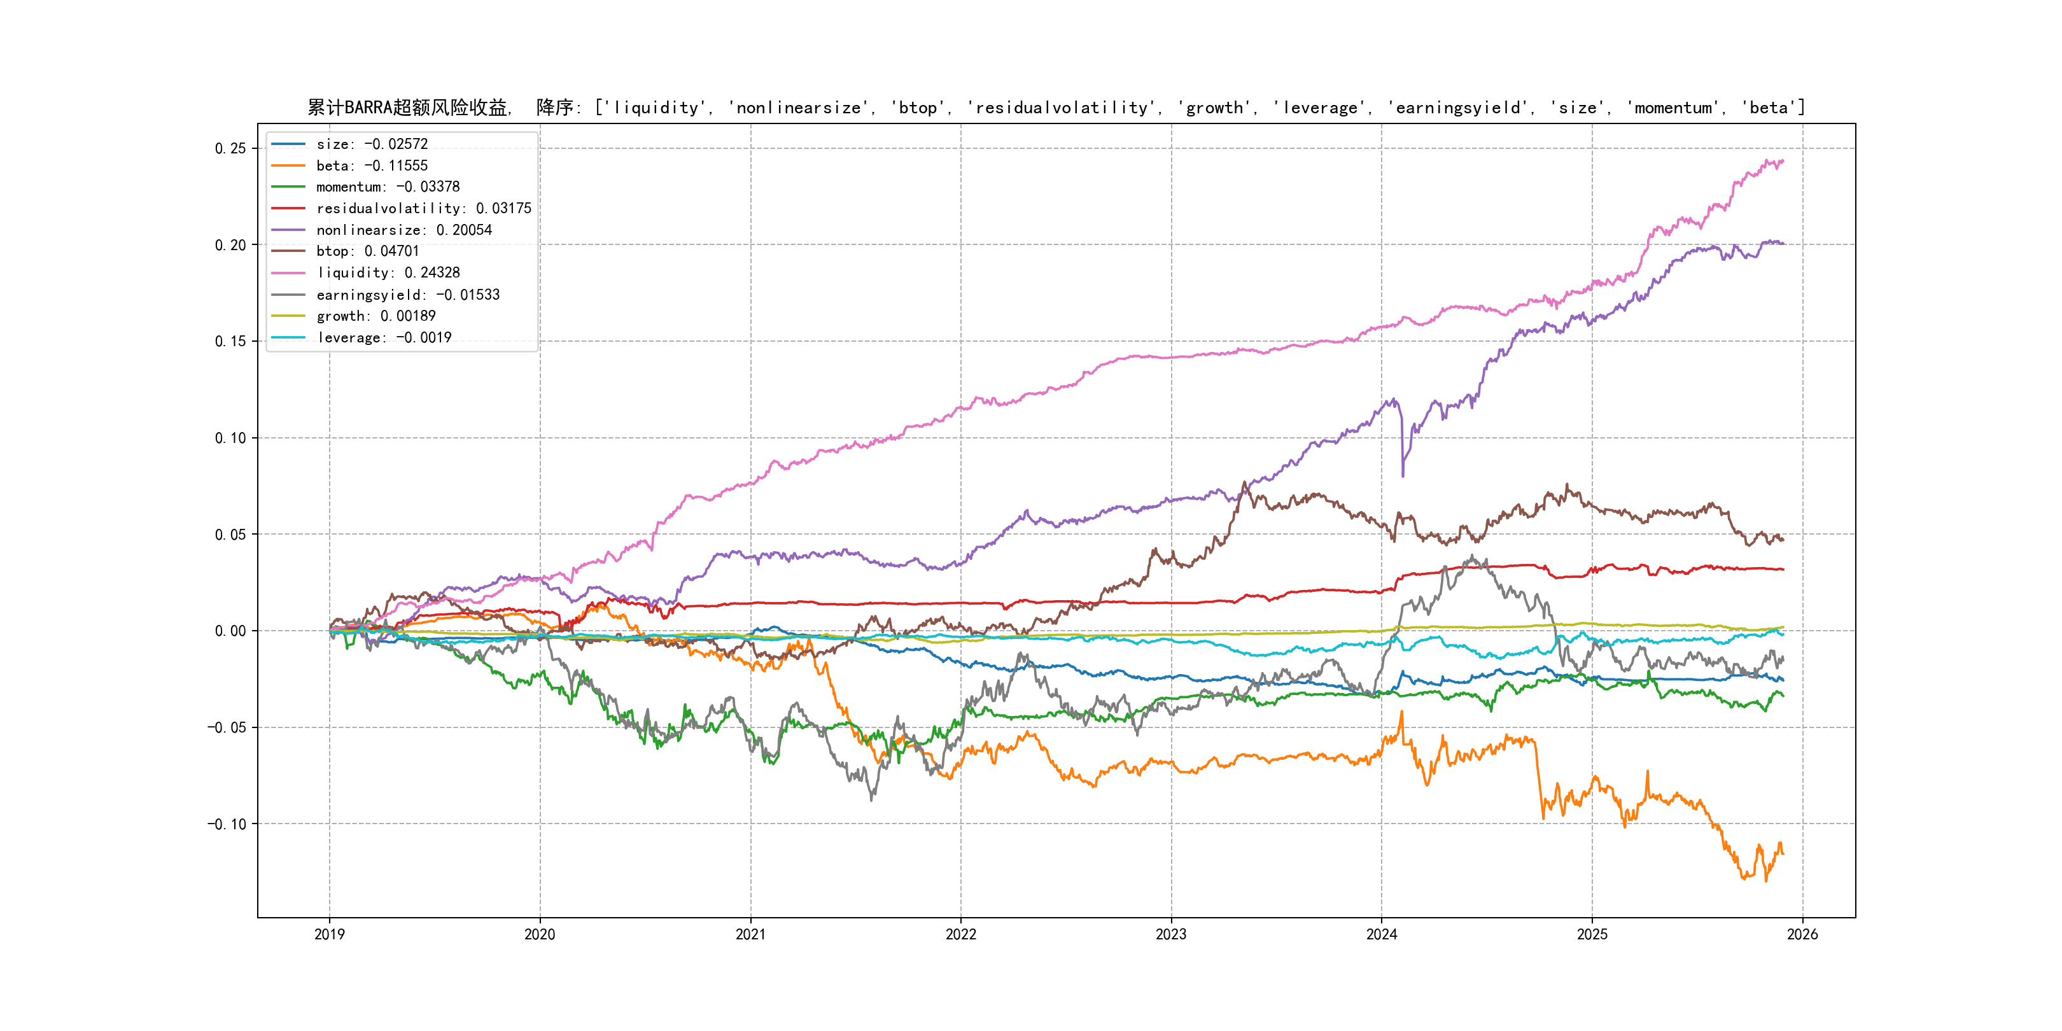Click the brown btop legend line swatch
This screenshot has height=1031, width=2062.
coord(288,251)
